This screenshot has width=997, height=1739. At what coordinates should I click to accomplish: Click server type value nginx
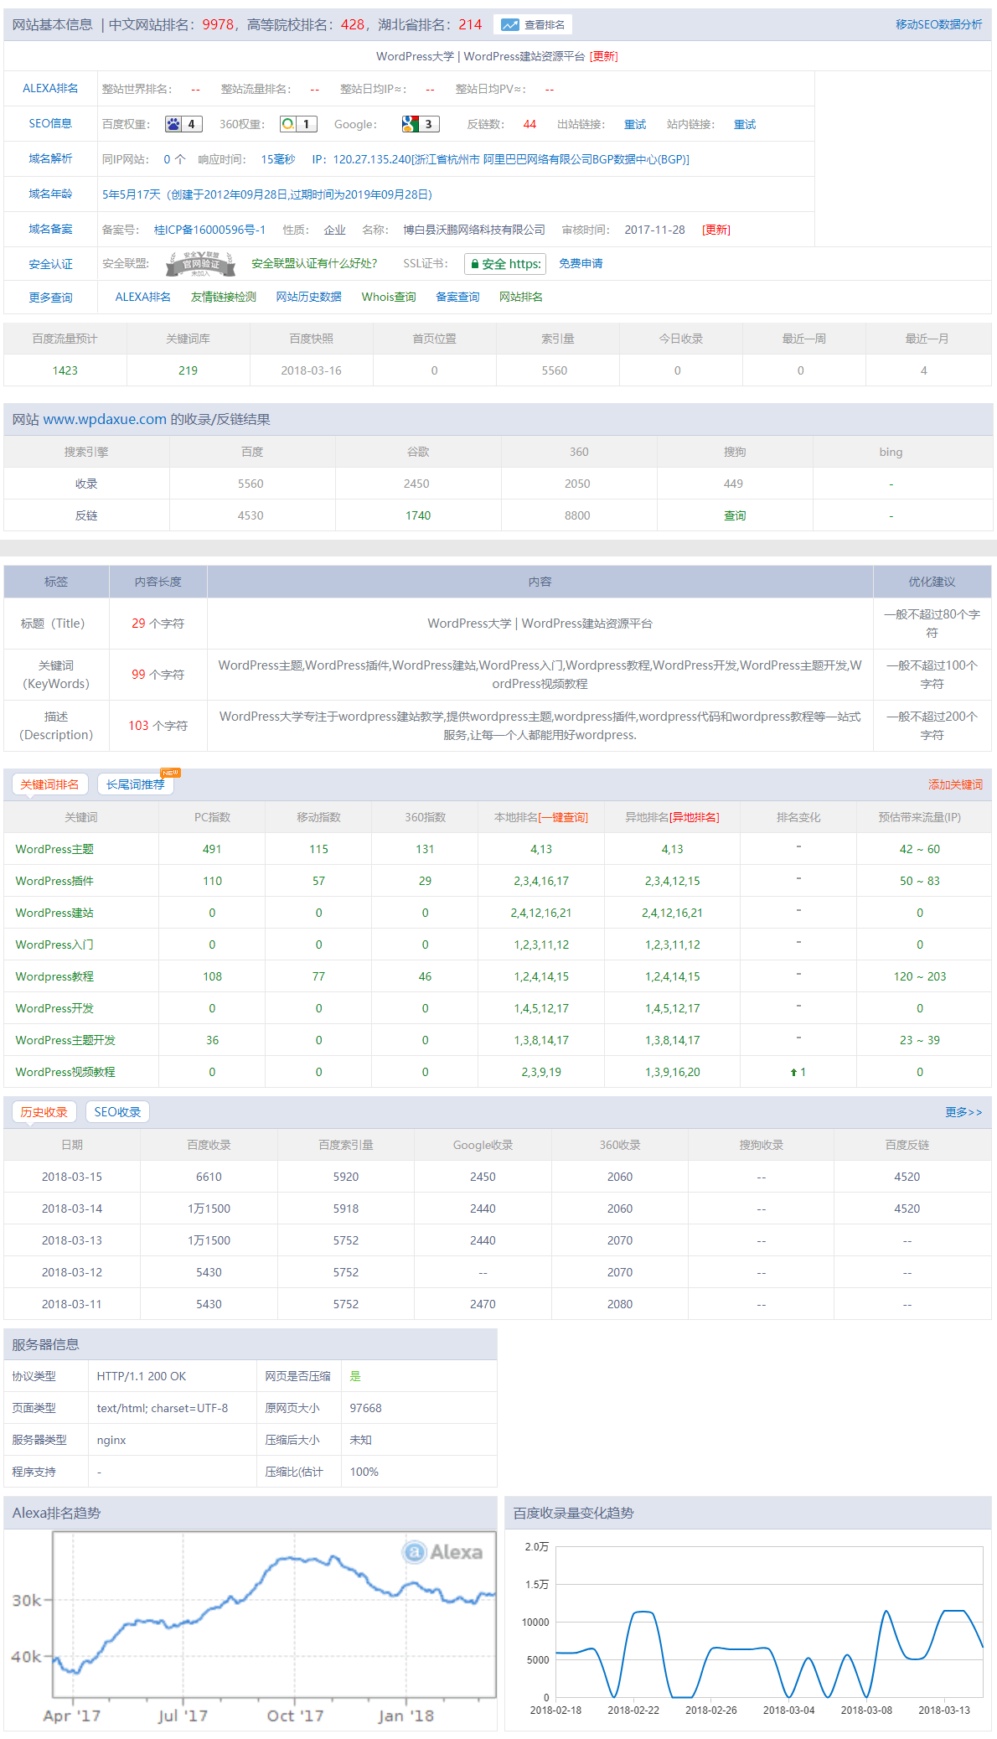point(111,1440)
